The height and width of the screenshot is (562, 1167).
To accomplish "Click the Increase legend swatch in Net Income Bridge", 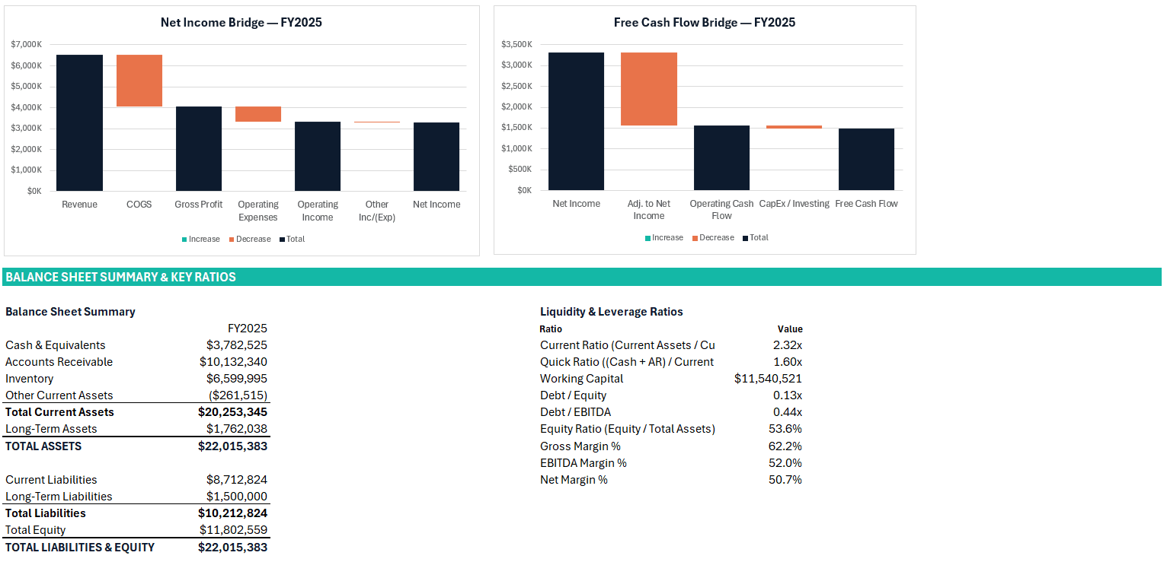I will coord(184,240).
